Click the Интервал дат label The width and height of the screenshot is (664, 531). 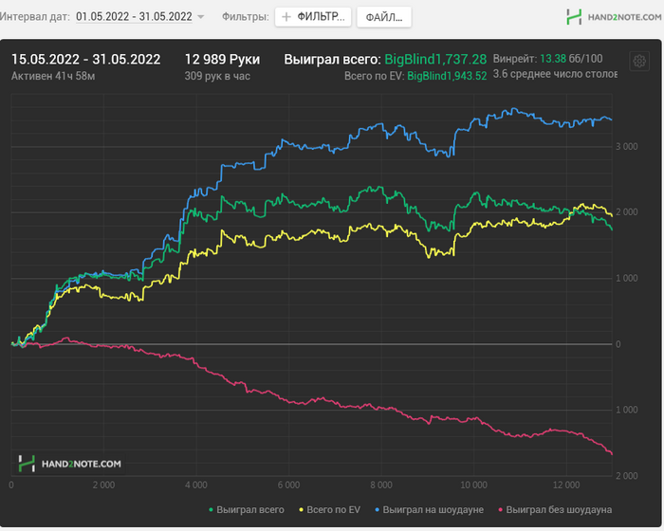[34, 17]
